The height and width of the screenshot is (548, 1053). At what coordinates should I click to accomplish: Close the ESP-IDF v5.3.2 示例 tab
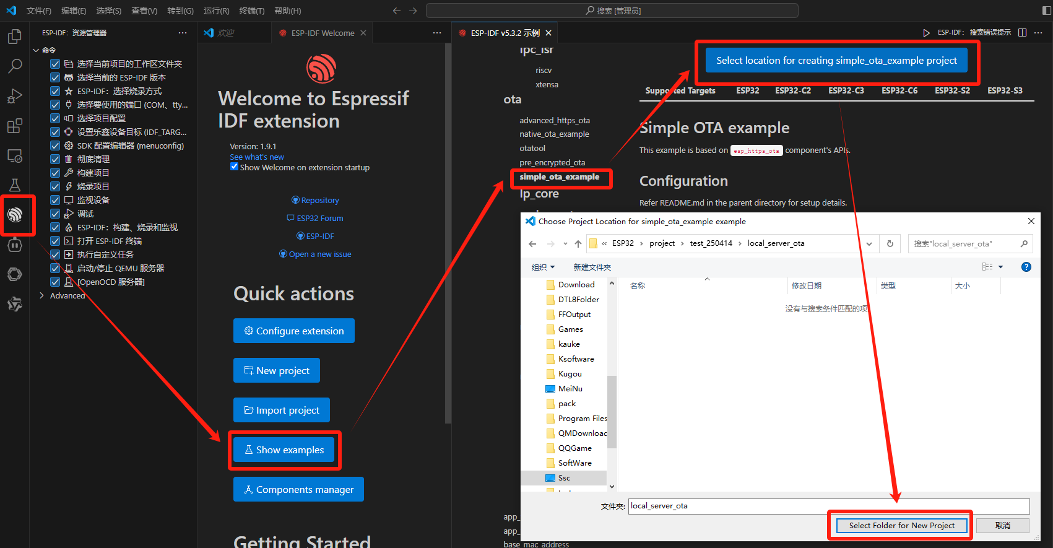click(x=548, y=33)
